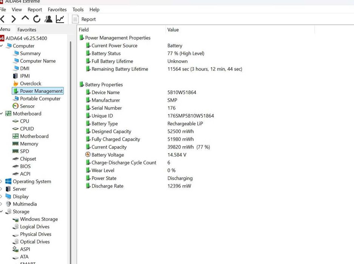
Task: Open DMI page icon
Action: pos(15,68)
